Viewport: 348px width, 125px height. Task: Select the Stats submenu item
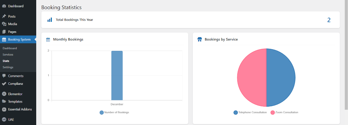click(x=6, y=61)
